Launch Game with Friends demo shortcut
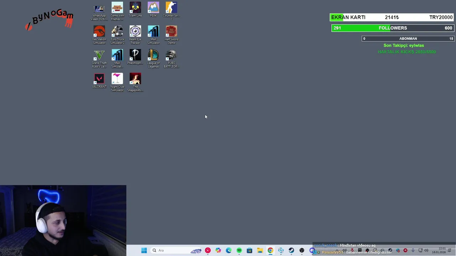Screen dimensions: 456x256 point(117,11)
